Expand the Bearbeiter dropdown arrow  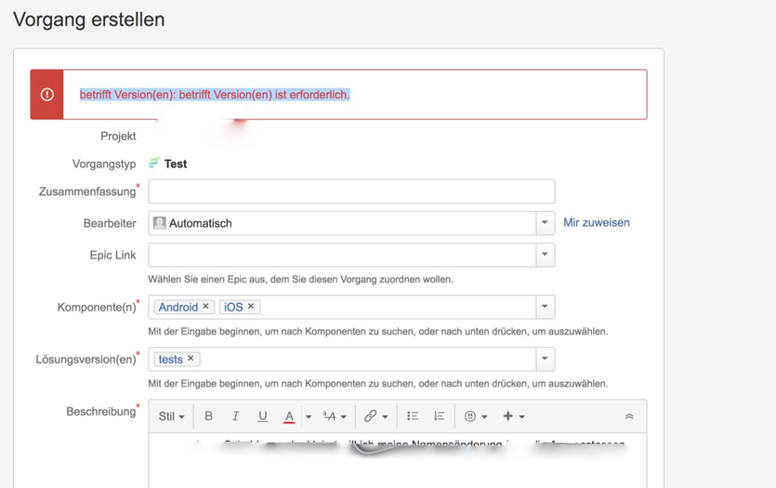pyautogui.click(x=545, y=223)
